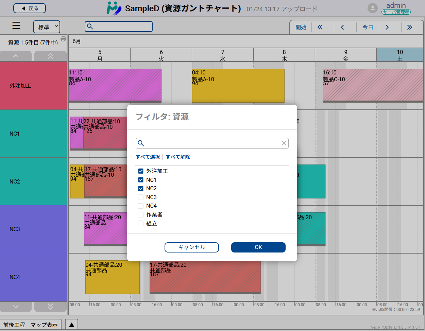425x331 pixels.
Task: Enable the NC3 checkbox
Action: [x=141, y=197]
